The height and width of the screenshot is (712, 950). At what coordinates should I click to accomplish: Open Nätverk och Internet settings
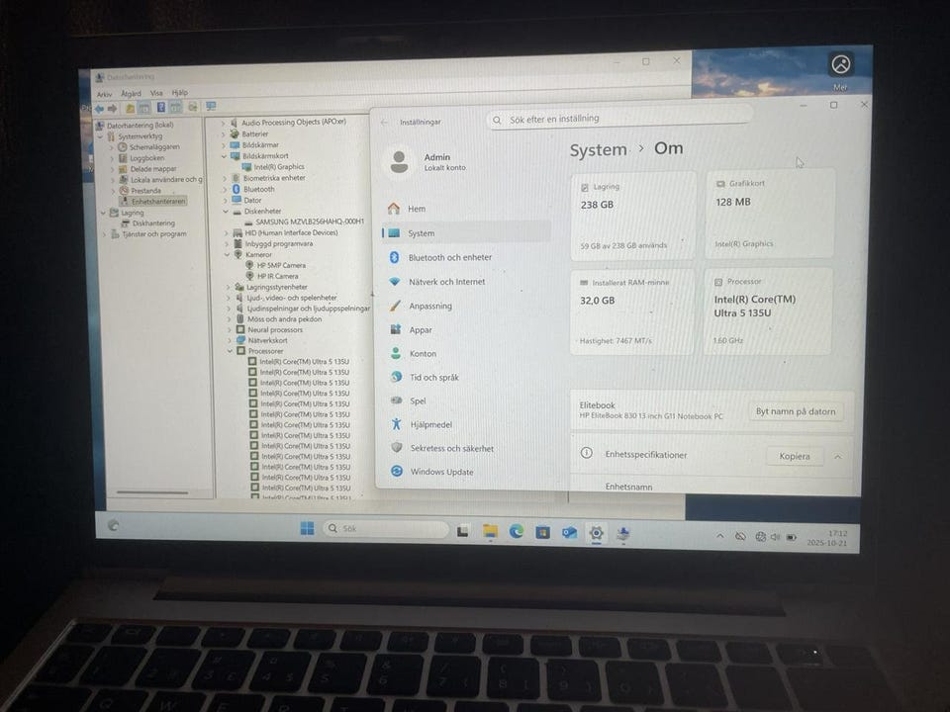click(446, 282)
